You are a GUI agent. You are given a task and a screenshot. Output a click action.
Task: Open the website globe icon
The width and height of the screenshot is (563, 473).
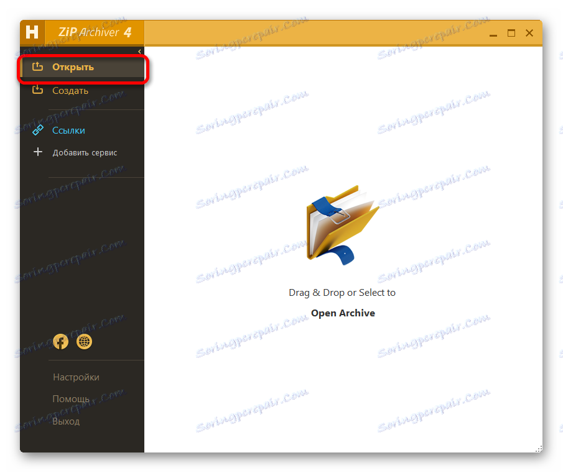tap(85, 341)
